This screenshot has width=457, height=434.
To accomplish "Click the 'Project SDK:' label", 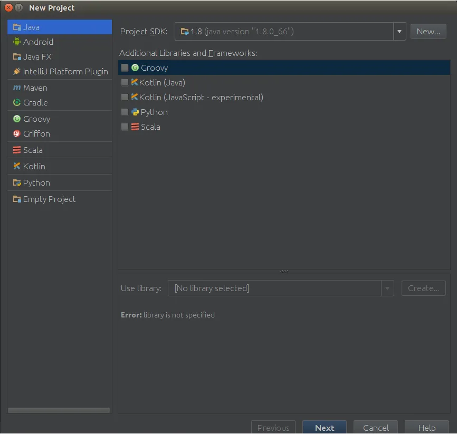I will (x=144, y=32).
